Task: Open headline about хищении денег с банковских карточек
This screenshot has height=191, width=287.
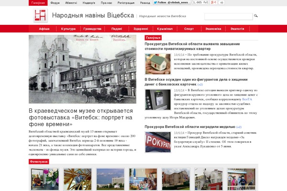Action: click(196, 82)
